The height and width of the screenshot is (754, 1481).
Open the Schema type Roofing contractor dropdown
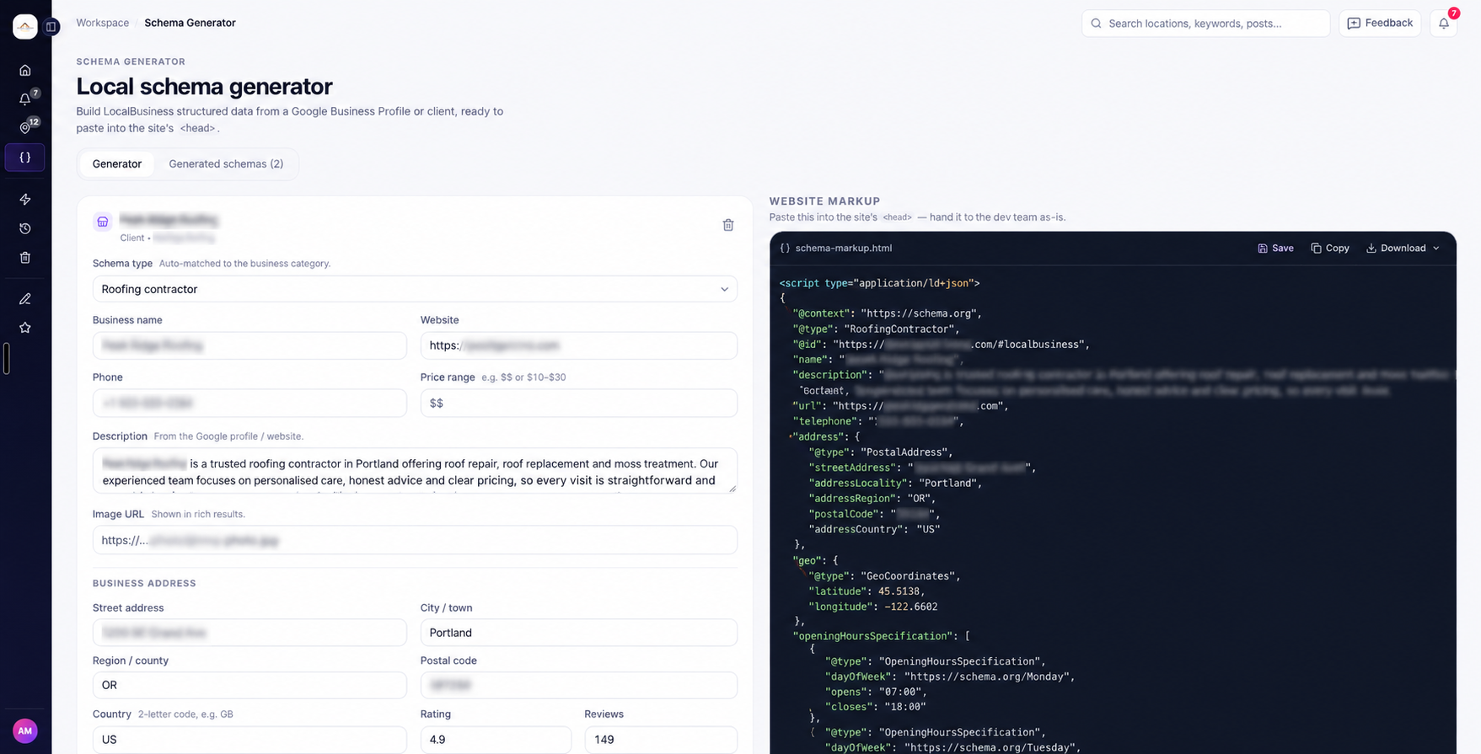[x=415, y=289]
